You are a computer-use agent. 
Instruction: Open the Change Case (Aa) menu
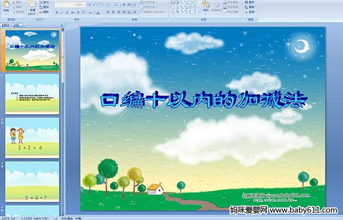click(90, 13)
